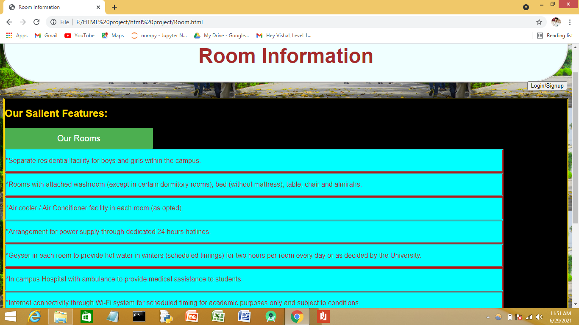The image size is (579, 325).
Task: Click the browser back arrow
Action: pyautogui.click(x=9, y=22)
